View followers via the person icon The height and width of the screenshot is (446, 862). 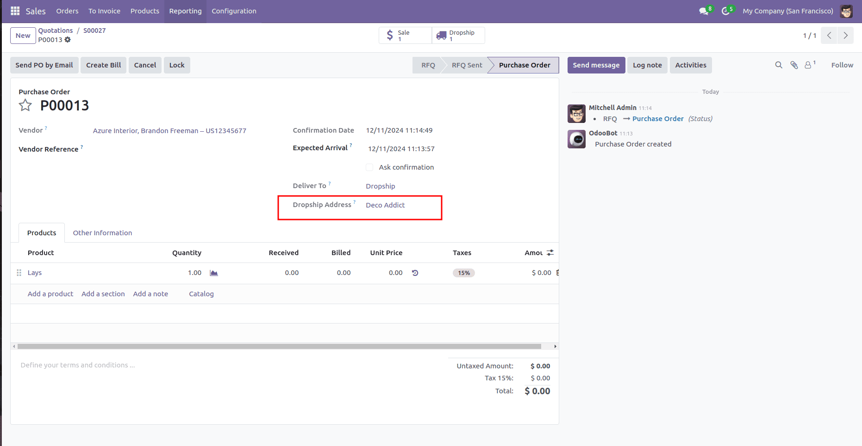(x=808, y=65)
